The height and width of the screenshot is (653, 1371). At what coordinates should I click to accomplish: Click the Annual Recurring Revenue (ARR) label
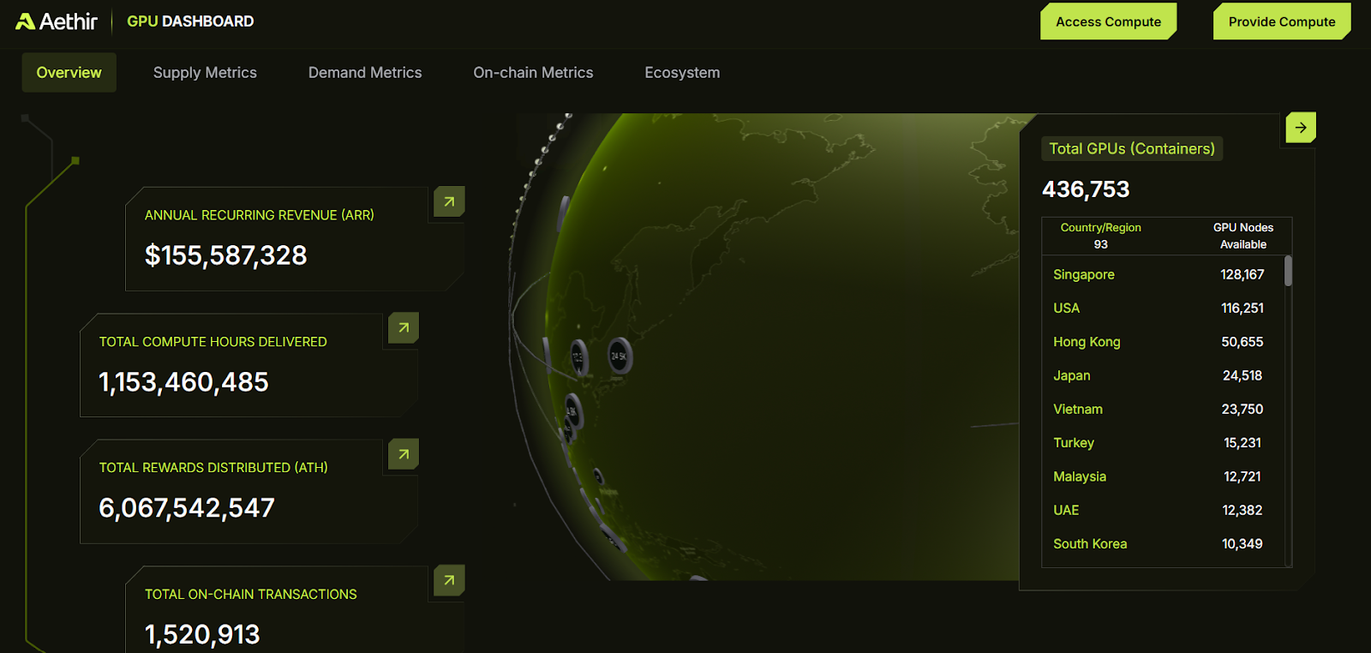point(259,215)
